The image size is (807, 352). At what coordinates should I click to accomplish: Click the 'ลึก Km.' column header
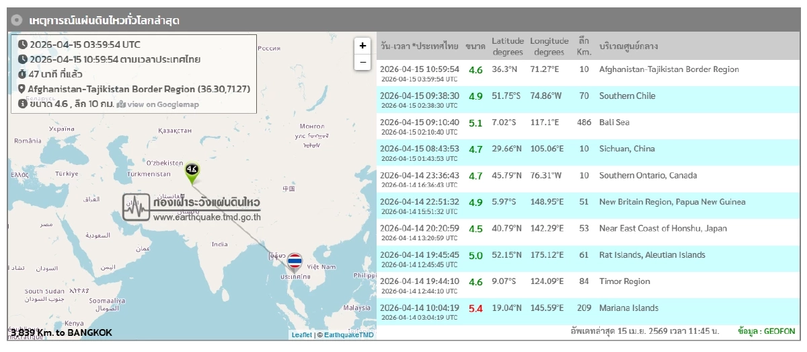click(583, 46)
